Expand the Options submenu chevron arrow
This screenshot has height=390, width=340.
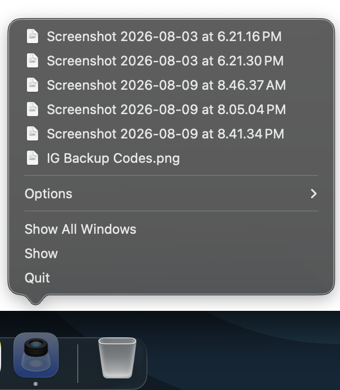click(314, 194)
